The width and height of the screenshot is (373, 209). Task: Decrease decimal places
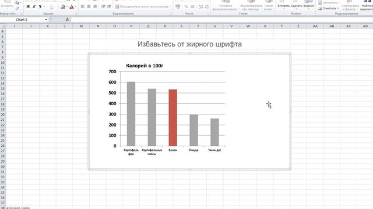point(207,6)
